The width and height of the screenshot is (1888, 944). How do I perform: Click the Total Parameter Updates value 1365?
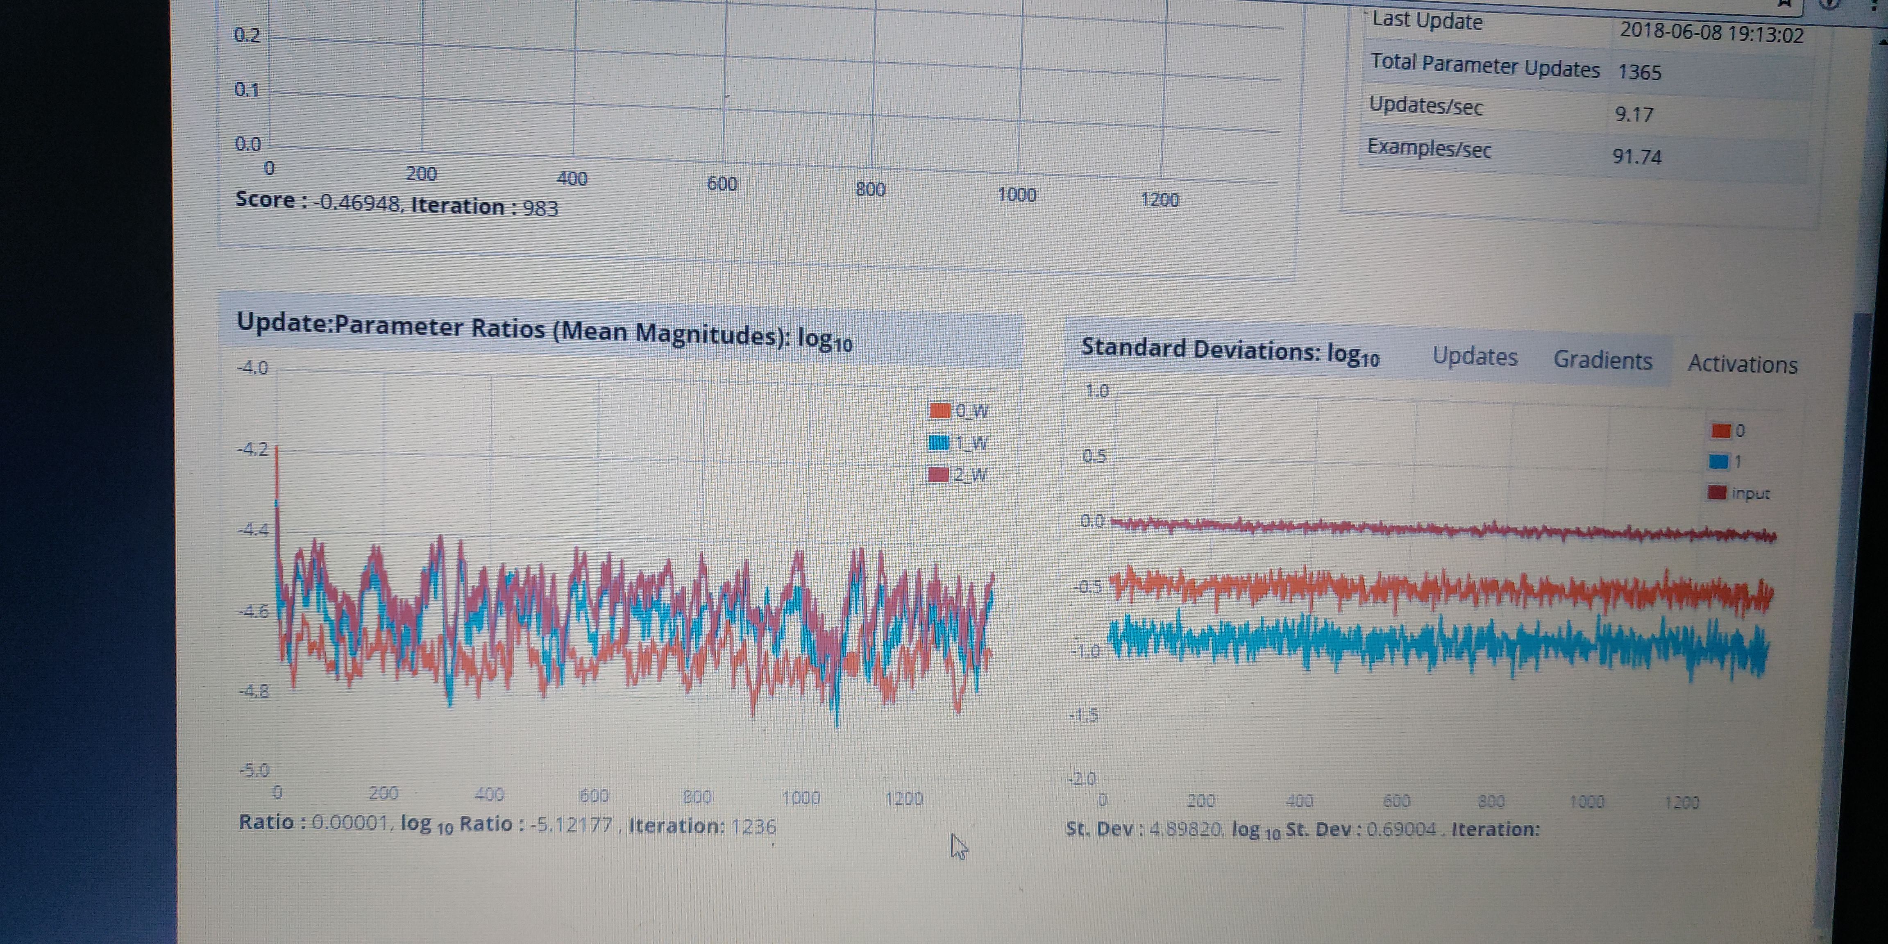1640,72
